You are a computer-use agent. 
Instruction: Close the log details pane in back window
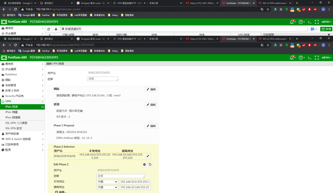[x=329, y=34]
